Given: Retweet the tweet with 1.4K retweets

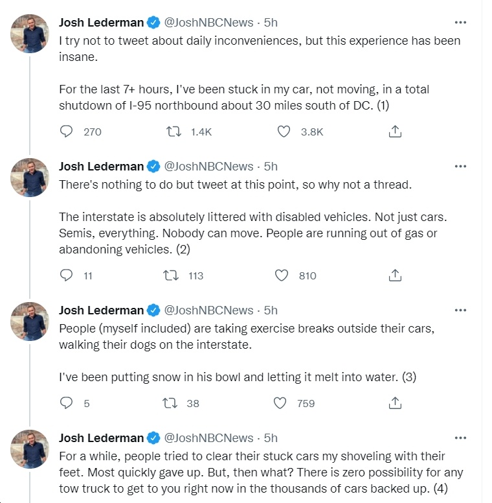Looking at the screenshot, I should coord(174,132).
